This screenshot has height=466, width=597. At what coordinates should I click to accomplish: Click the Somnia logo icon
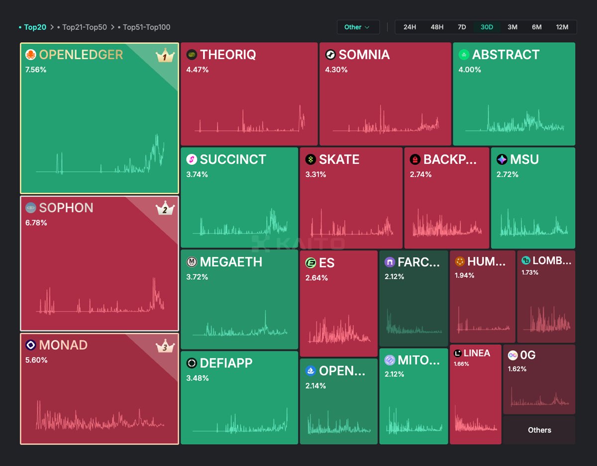(330, 55)
